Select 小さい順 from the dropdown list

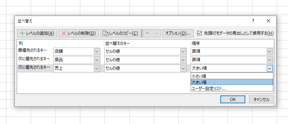coord(232,76)
